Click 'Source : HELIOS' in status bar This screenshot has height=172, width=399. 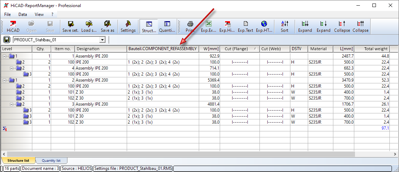(x=76, y=168)
